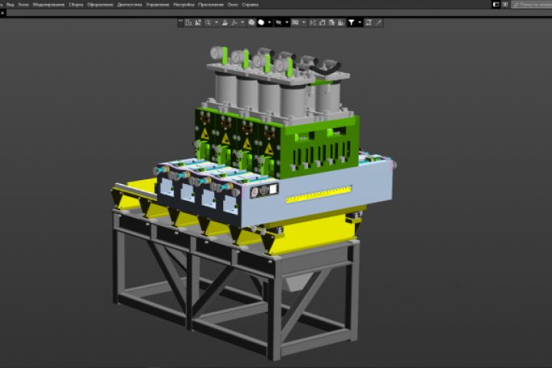Click the small handle at toolbar start
Viewport: 552px width, 368px height.
pyautogui.click(x=181, y=22)
